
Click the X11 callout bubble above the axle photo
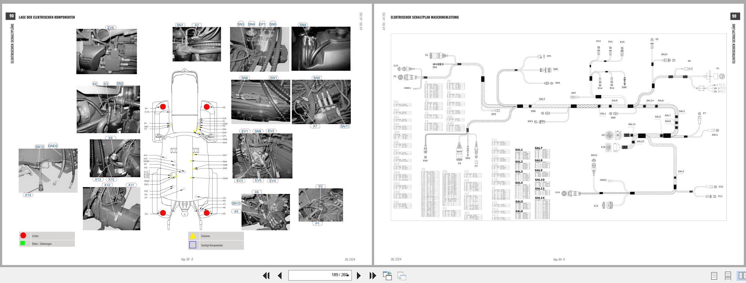[131, 185]
